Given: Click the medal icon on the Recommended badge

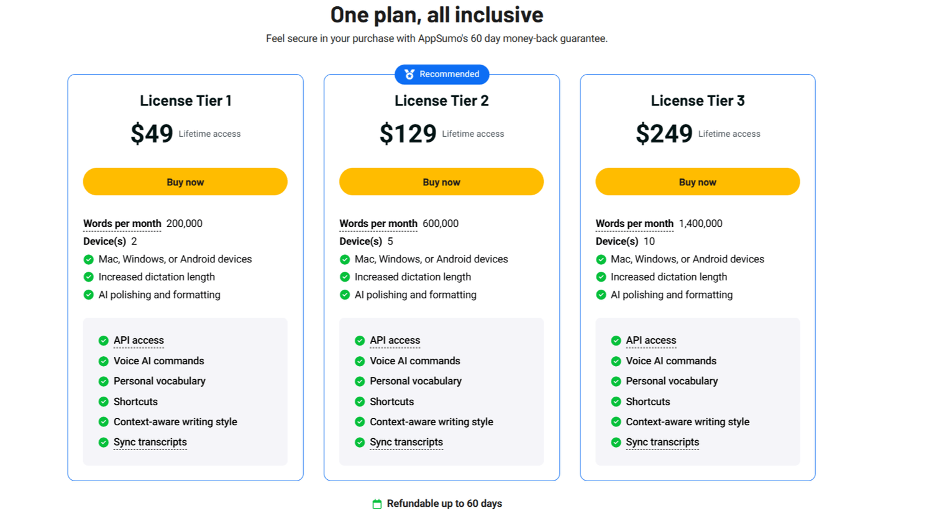Looking at the screenshot, I should pos(409,74).
